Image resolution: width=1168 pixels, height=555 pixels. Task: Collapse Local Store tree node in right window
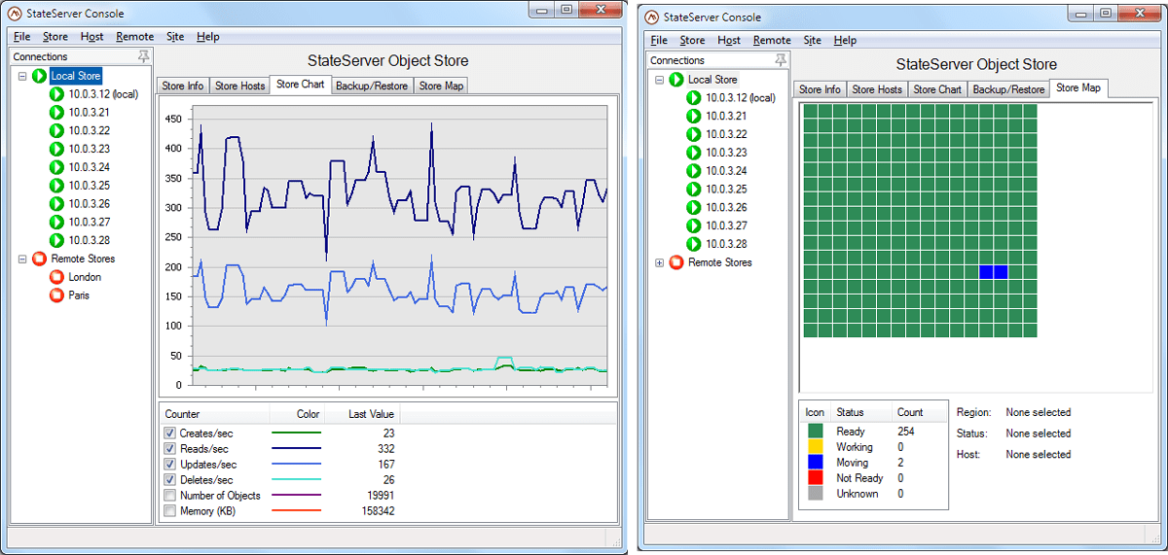coord(659,80)
